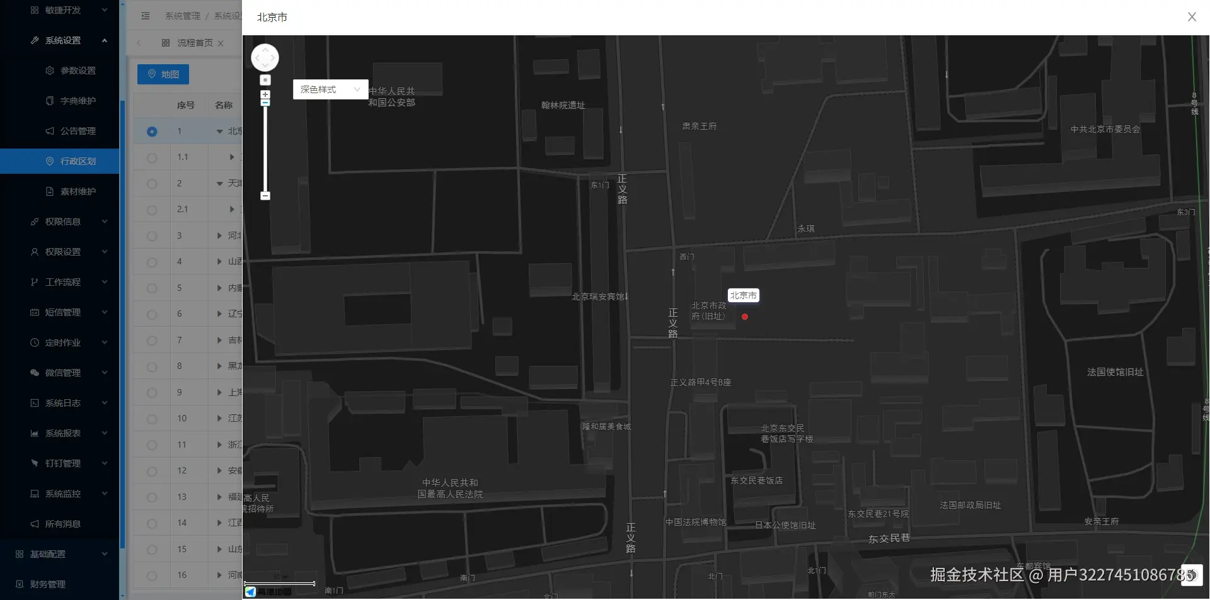Screen dimensions: 1210x600
Task: Select radio button for row 2
Action: click(152, 184)
